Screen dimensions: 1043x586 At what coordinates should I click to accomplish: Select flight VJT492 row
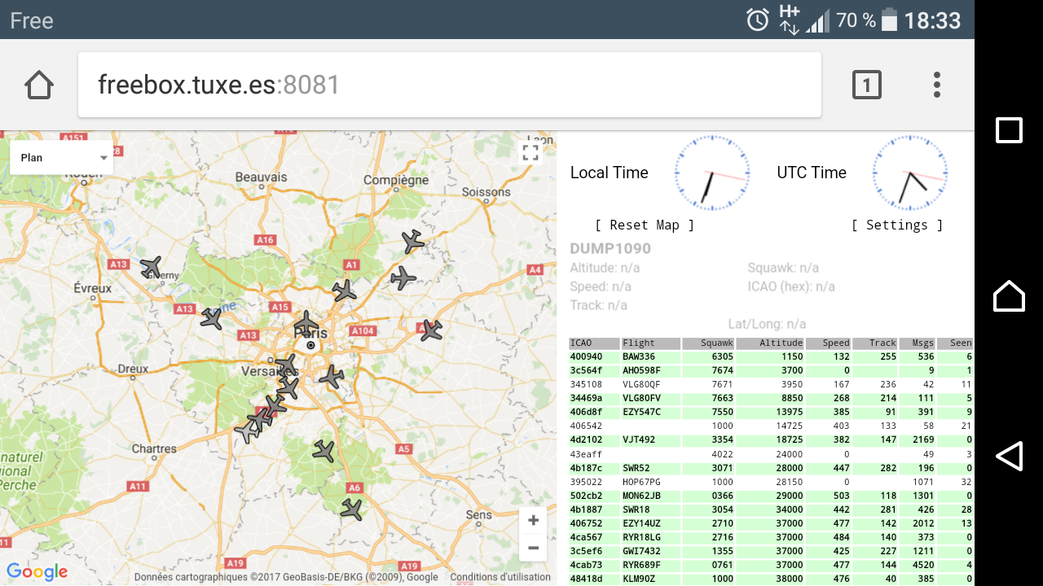771,439
